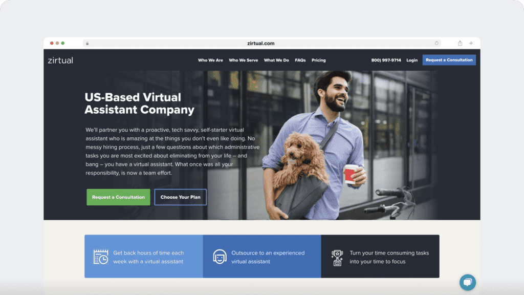
Task: Open the chat widget bubble
Action: pyautogui.click(x=467, y=282)
